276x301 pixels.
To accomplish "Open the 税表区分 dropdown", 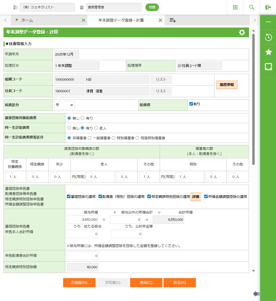I will point(64,105).
